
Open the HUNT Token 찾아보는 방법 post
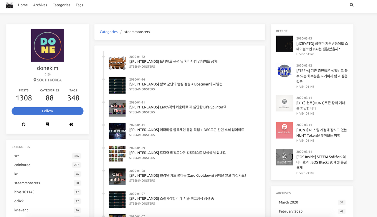322,133
